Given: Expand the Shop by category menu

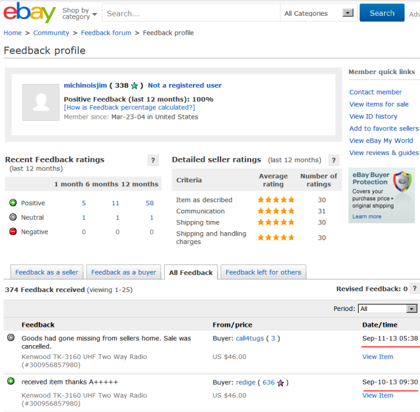Looking at the screenshot, I should tap(79, 13).
